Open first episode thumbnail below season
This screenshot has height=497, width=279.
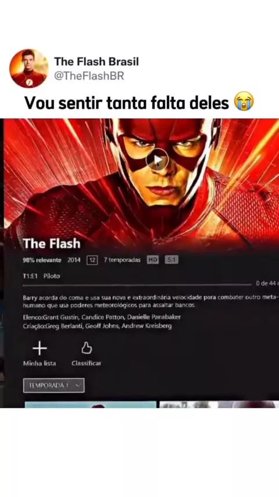(x=91, y=404)
